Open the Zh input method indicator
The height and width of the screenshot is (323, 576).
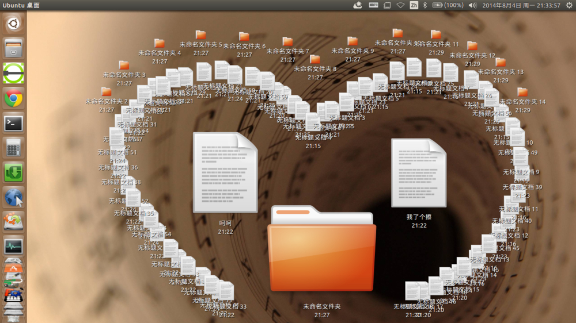(x=414, y=5)
